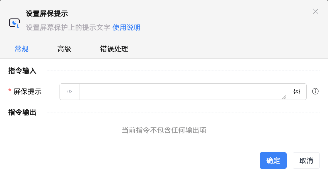Close the dialog via the X icon

[x=315, y=11]
